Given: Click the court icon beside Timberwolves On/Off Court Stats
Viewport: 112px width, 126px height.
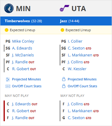Looking at the screenshot, I should [8, 86].
